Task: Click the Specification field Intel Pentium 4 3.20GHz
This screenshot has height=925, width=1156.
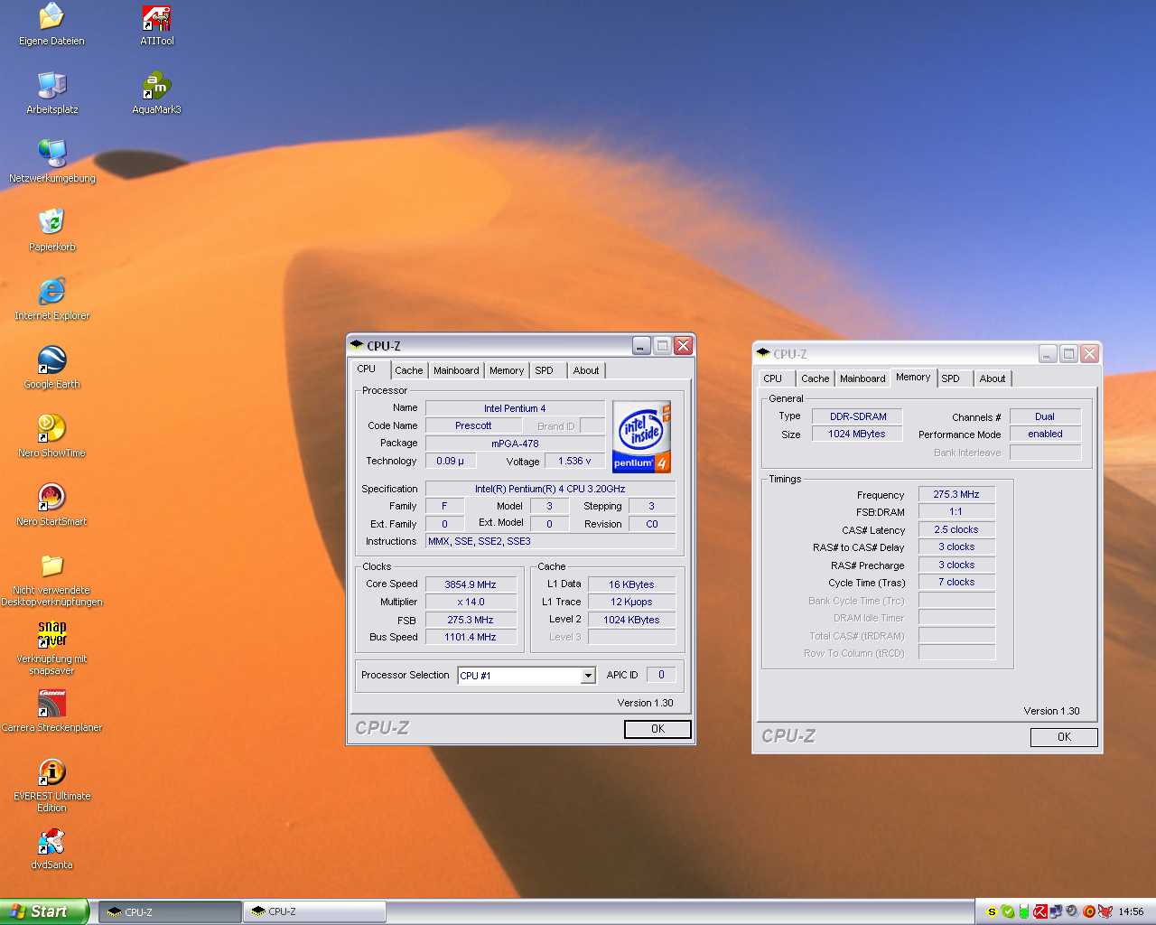Action: pos(550,489)
